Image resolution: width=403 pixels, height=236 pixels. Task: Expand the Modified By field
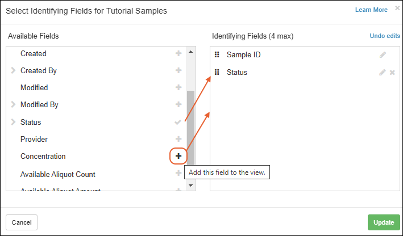click(x=13, y=105)
